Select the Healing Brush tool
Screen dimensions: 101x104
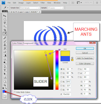(x=5, y=38)
